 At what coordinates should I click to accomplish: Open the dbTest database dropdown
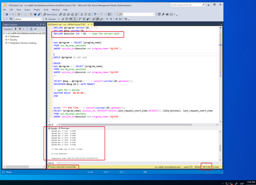[x=41, y=19]
